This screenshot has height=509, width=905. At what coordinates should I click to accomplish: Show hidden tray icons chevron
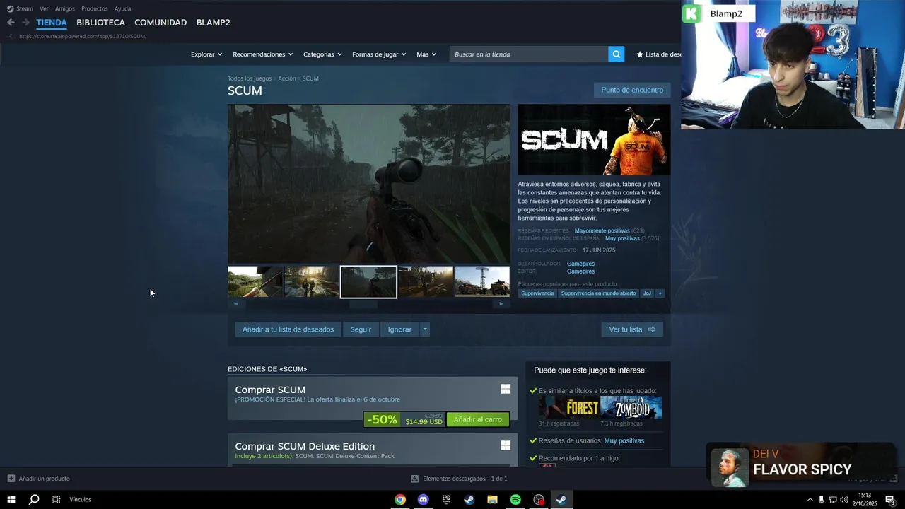[x=810, y=500]
